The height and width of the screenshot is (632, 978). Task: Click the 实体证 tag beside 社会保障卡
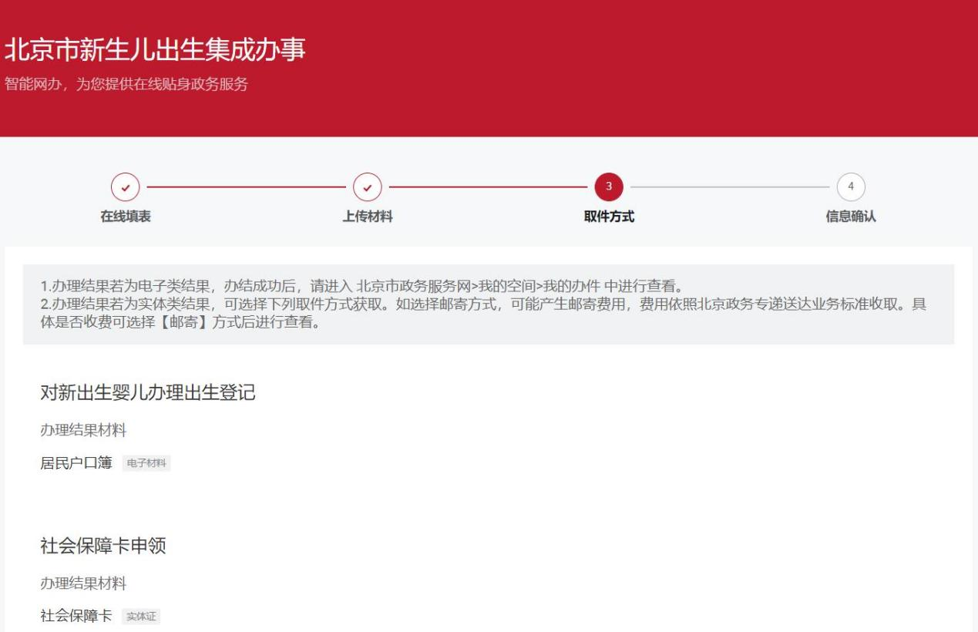point(141,617)
